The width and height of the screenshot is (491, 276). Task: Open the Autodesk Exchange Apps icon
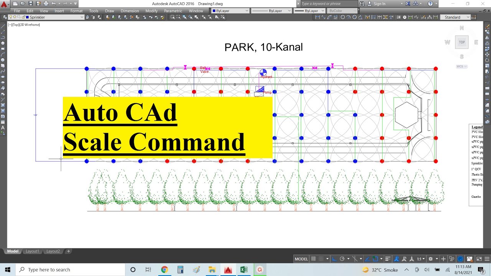[408, 3]
